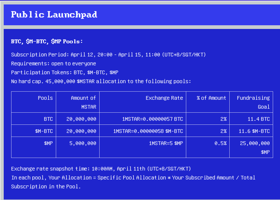This screenshot has width=280, height=200.
Task: Click "1MSTAR=0.00000057 BTC" exchange rate
Action: [153, 119]
